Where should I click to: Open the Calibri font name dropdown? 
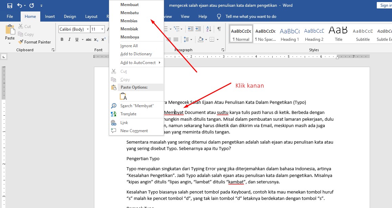click(x=87, y=29)
